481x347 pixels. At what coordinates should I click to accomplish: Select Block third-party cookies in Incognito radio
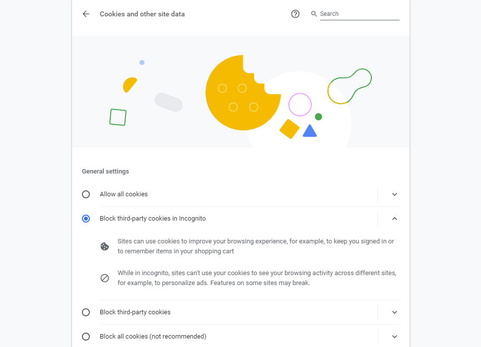(x=86, y=219)
